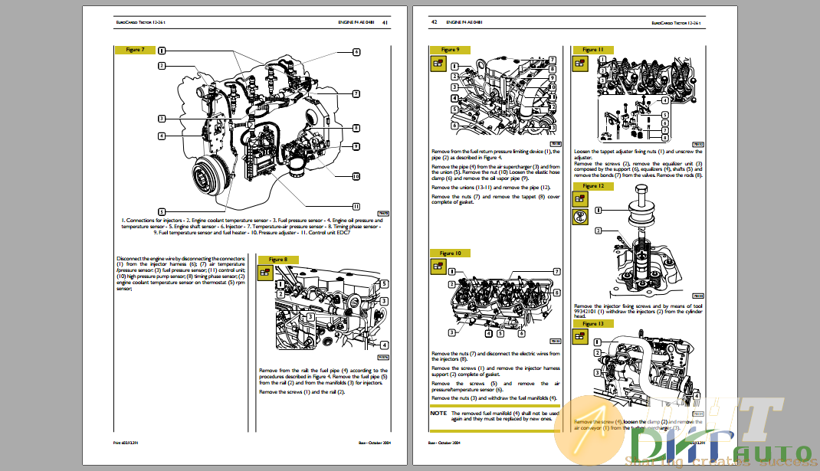The width and height of the screenshot is (820, 471).
Task: Click the disassembly icon beside Figure 8
Action: coord(265,273)
